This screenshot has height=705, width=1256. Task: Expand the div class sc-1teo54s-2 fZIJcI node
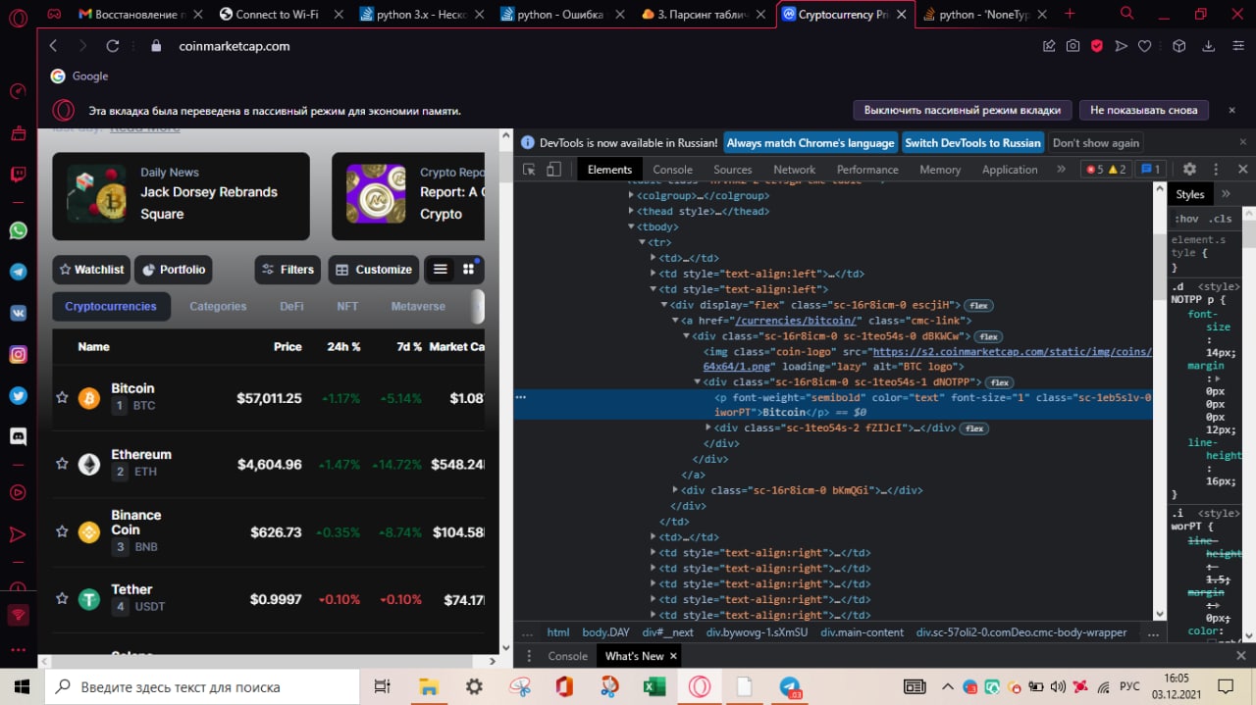[708, 428]
